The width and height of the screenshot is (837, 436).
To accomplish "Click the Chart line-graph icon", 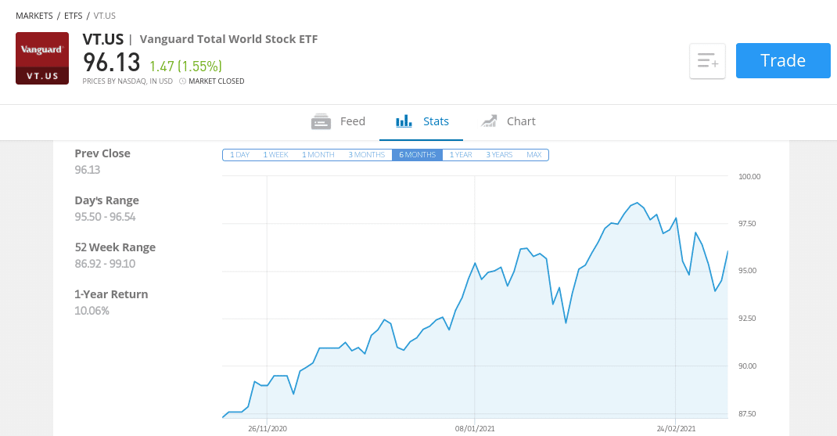I will [489, 121].
